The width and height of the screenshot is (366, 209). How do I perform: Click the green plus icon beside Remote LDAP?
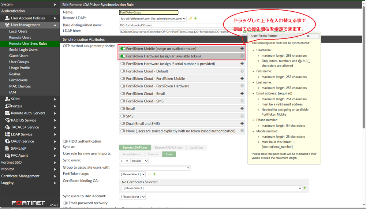pyautogui.click(x=195, y=18)
